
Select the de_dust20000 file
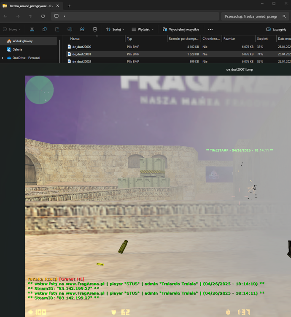pyautogui.click(x=81, y=47)
